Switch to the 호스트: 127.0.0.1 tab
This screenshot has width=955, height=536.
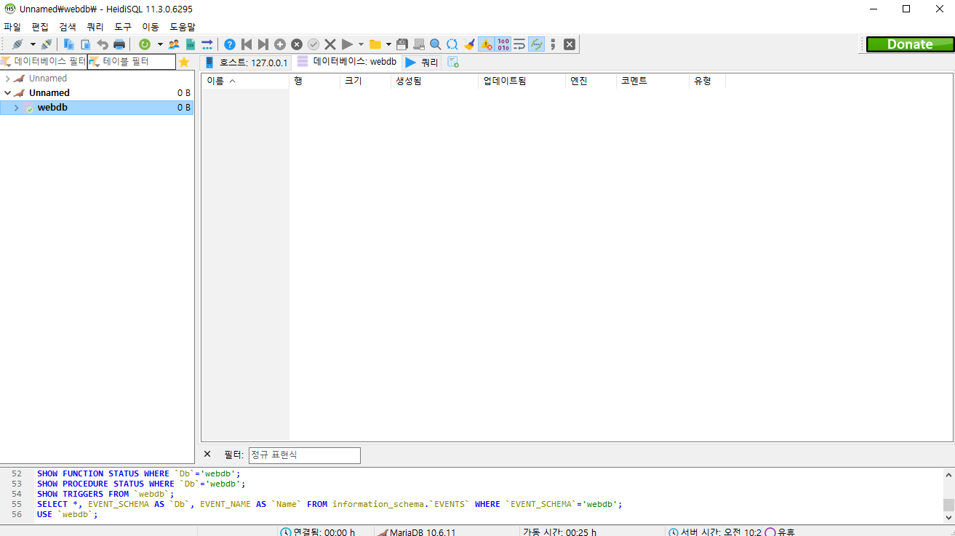[x=247, y=63]
